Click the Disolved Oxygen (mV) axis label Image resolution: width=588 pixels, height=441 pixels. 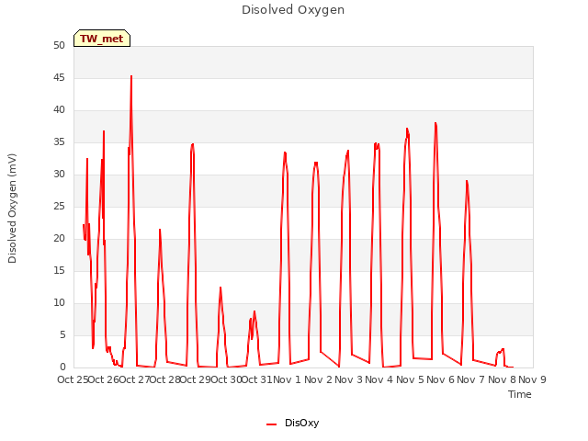pyautogui.click(x=12, y=209)
